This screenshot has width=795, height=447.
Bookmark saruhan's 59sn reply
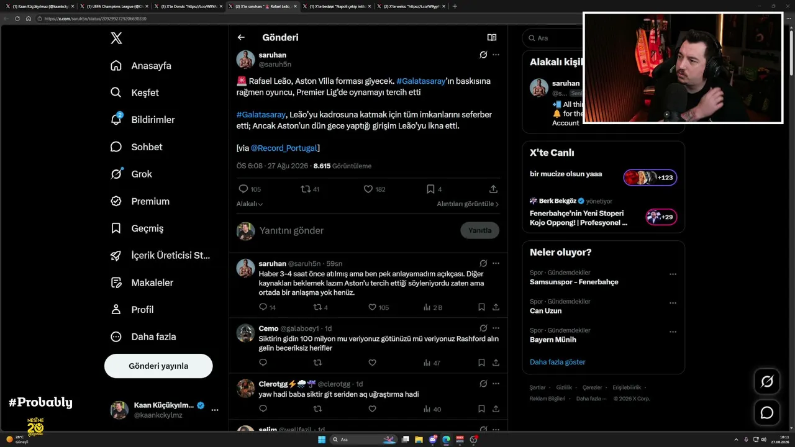481,307
